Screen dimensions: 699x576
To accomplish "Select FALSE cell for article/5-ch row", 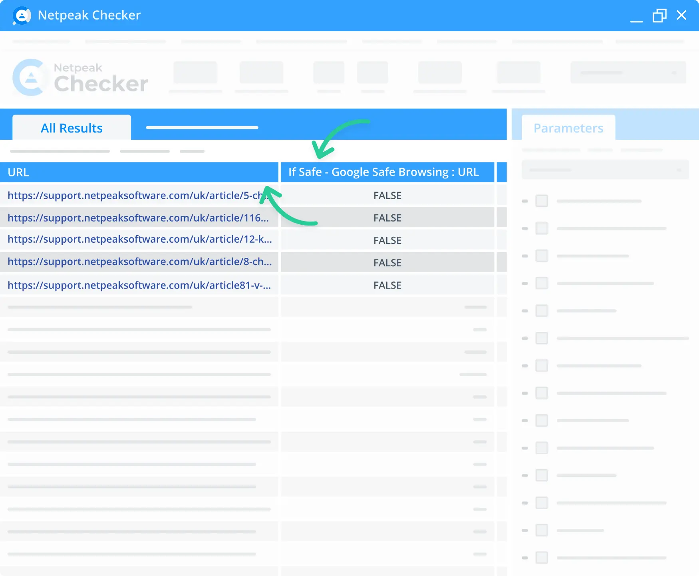I will click(387, 195).
